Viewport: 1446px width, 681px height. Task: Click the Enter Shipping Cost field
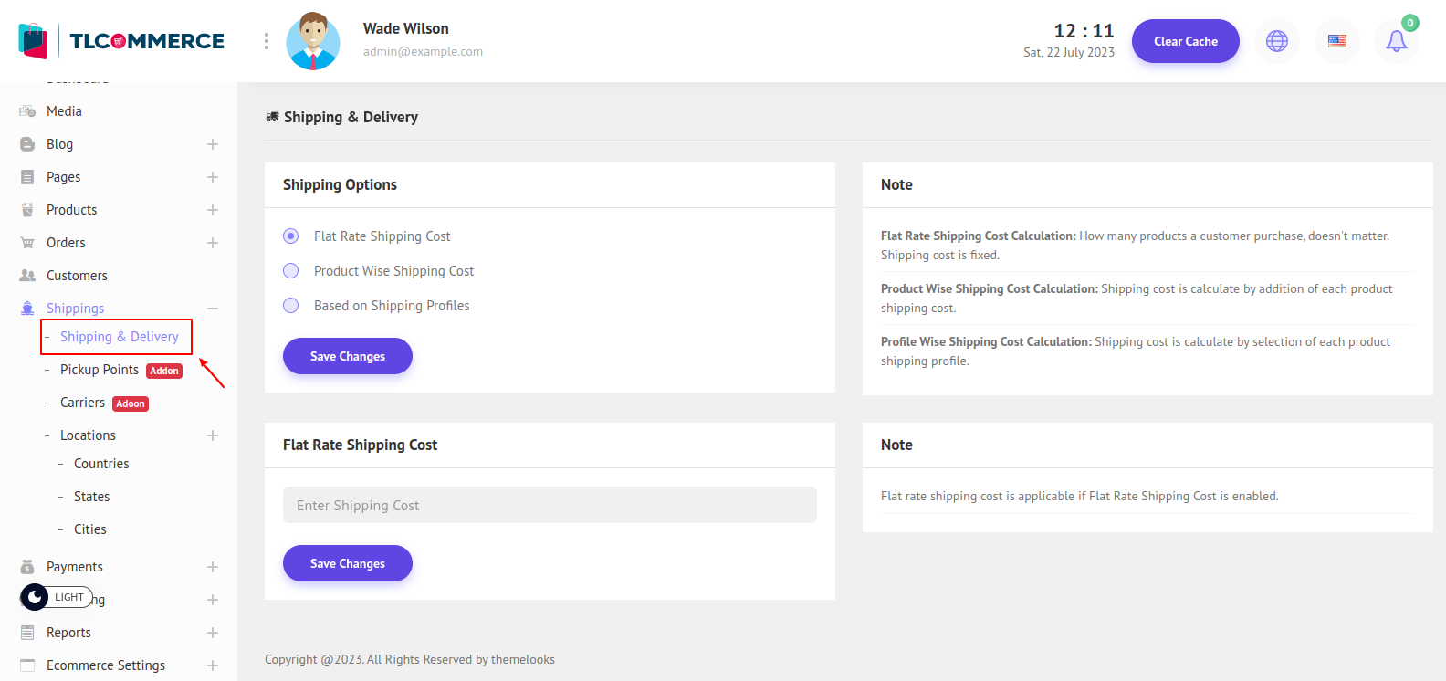(x=550, y=505)
